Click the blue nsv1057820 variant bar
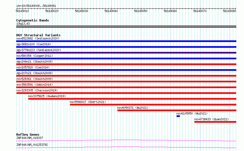 tap(126, 70)
